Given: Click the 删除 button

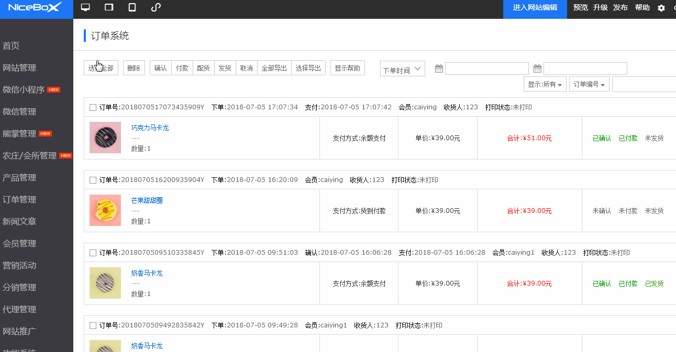Looking at the screenshot, I should (x=134, y=68).
